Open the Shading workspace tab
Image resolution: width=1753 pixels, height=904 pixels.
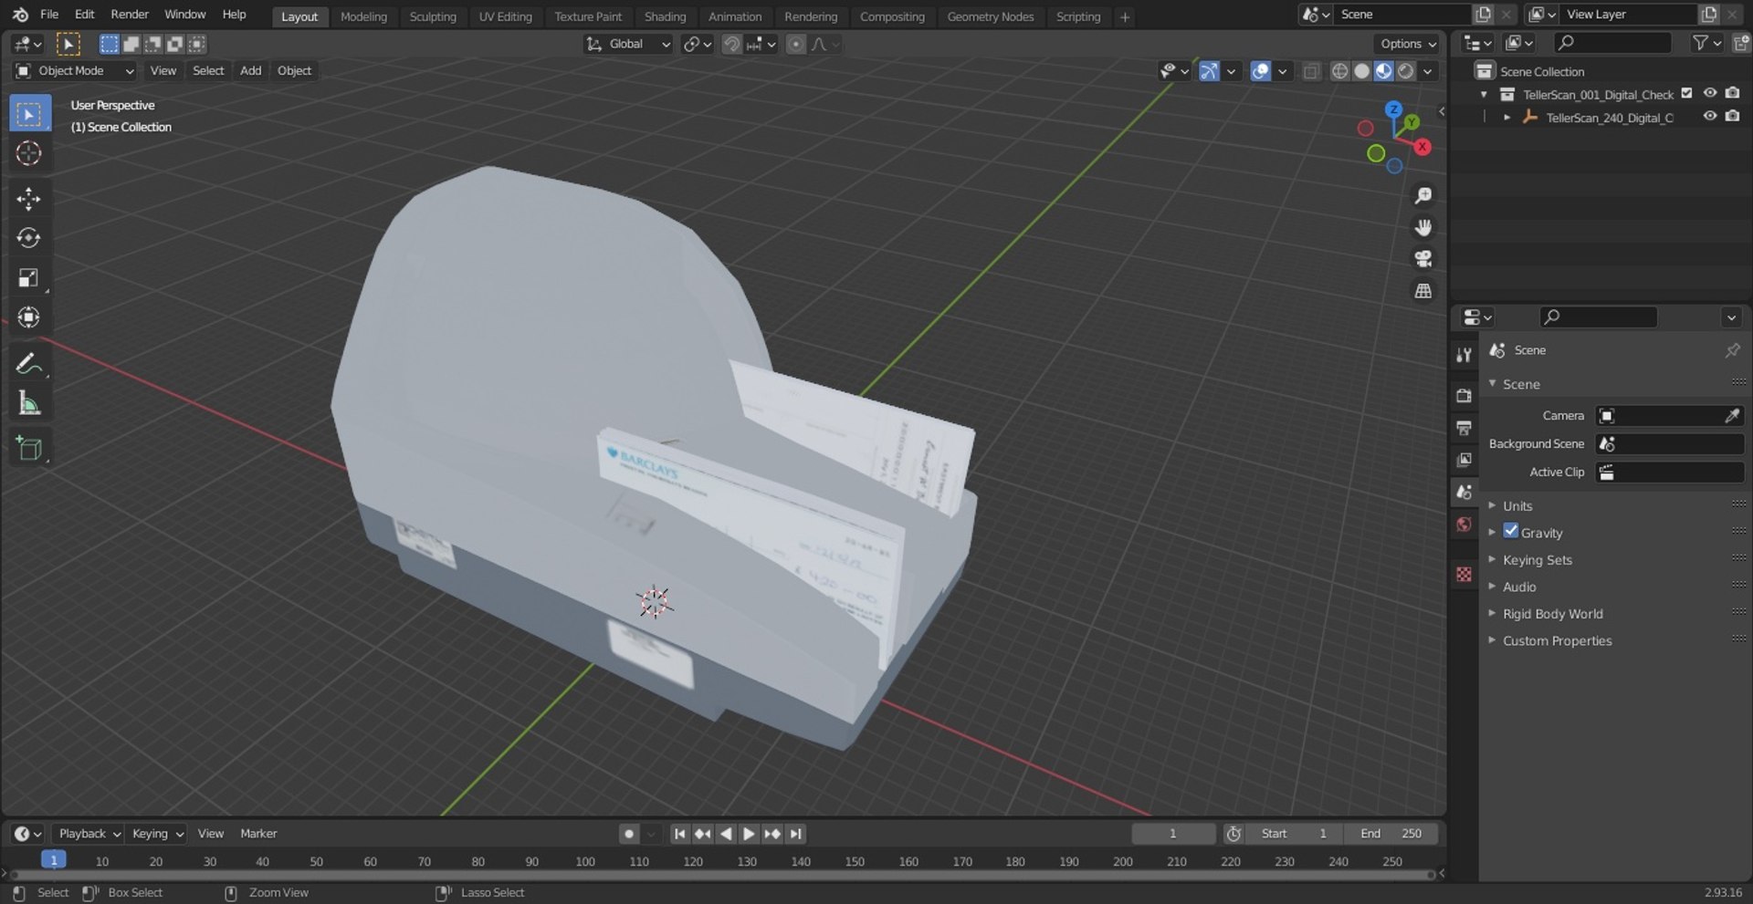point(665,16)
